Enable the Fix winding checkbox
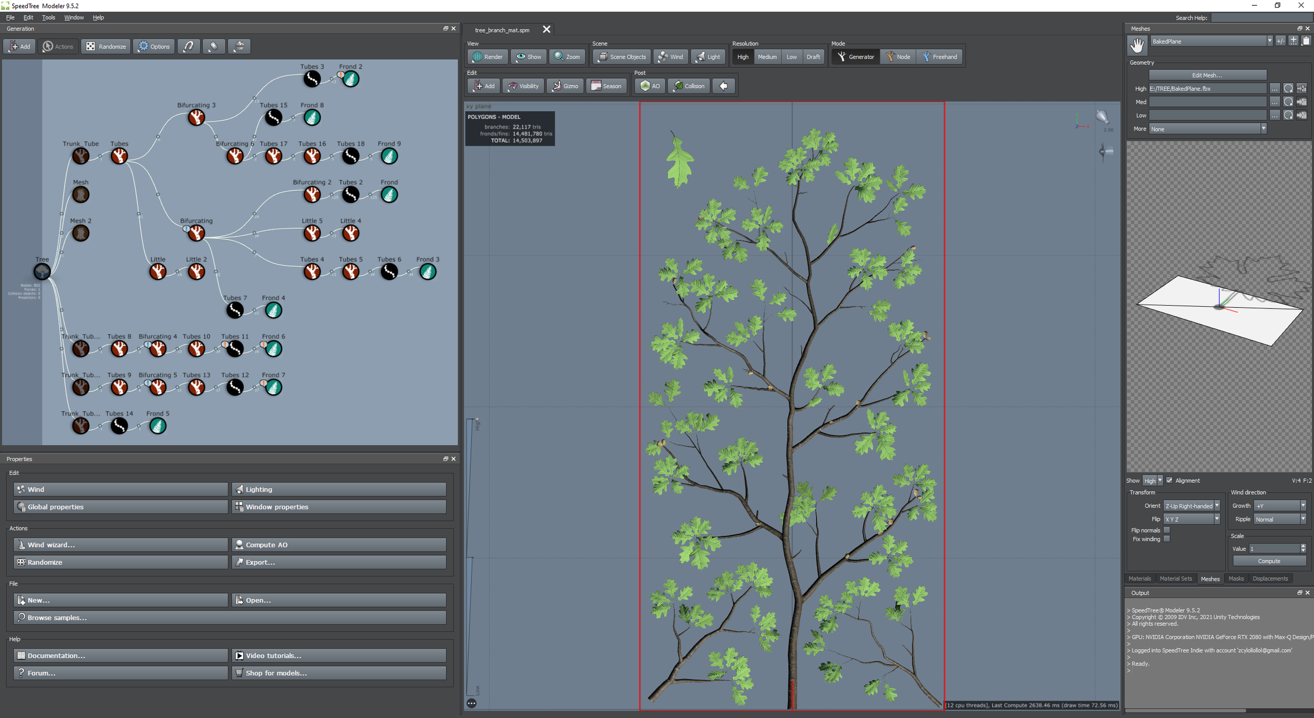 click(1166, 539)
